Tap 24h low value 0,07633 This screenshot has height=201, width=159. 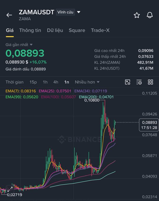click(x=146, y=56)
